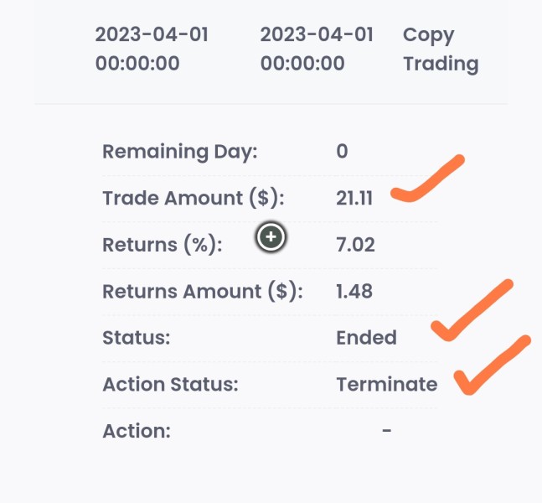542x503 pixels.
Task: Click the trade amount value 21.11
Action: [x=354, y=198]
